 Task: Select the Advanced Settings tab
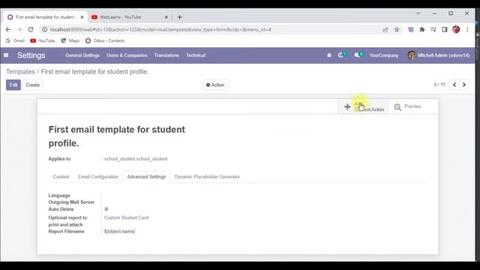pyautogui.click(x=146, y=177)
